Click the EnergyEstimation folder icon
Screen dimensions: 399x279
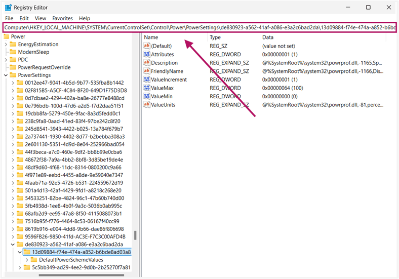[13, 44]
